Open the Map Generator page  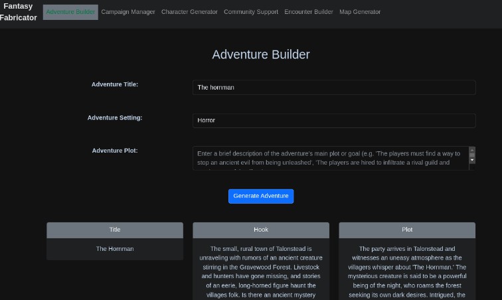(x=360, y=12)
